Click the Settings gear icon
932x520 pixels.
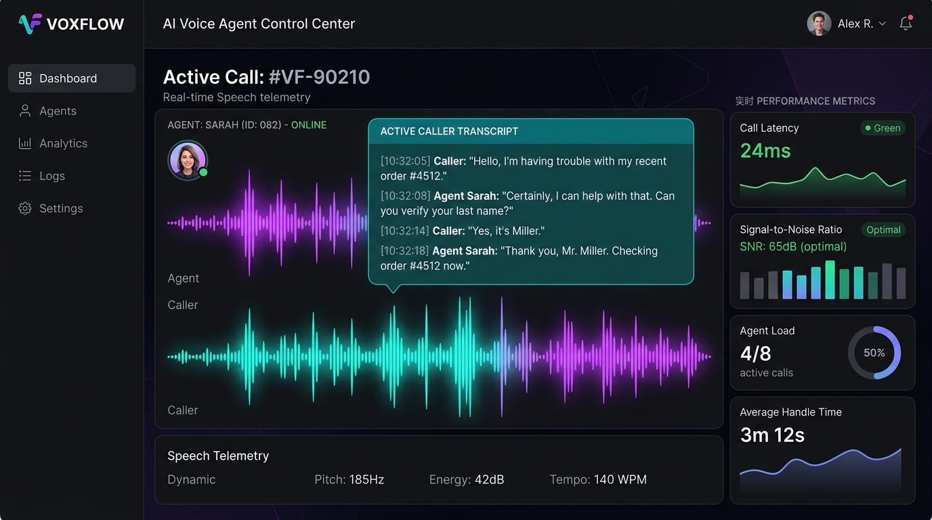pyautogui.click(x=25, y=209)
